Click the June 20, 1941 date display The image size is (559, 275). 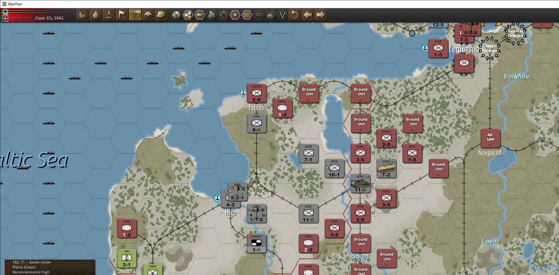click(x=49, y=18)
